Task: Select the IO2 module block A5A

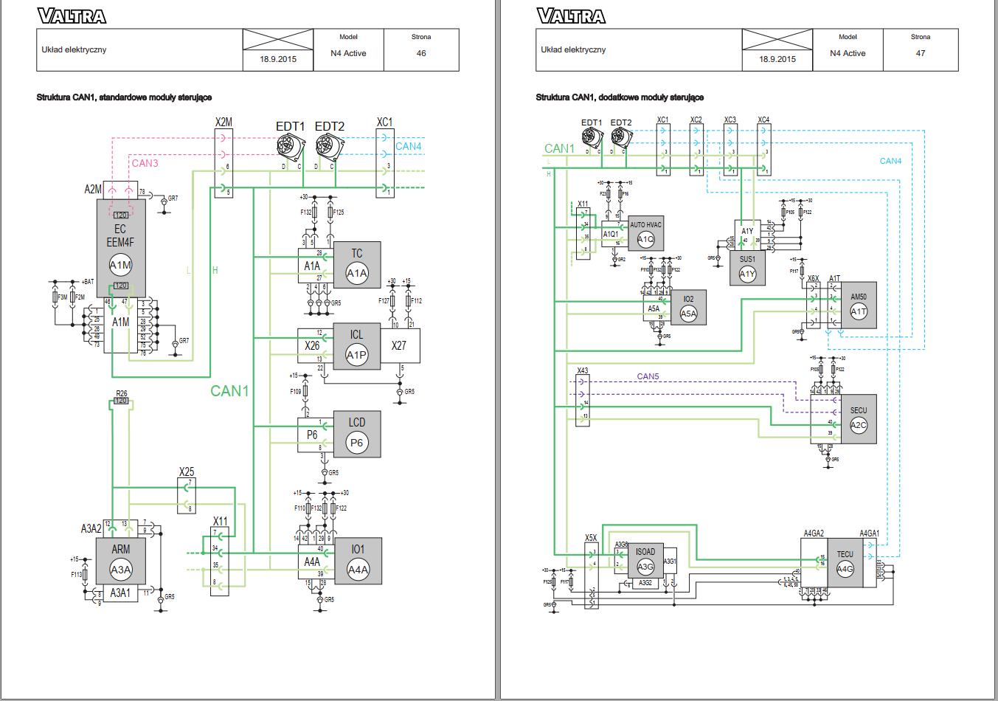Action: click(690, 308)
